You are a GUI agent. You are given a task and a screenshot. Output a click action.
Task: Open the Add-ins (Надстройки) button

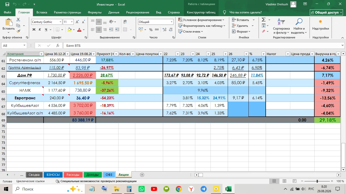click(x=320, y=25)
